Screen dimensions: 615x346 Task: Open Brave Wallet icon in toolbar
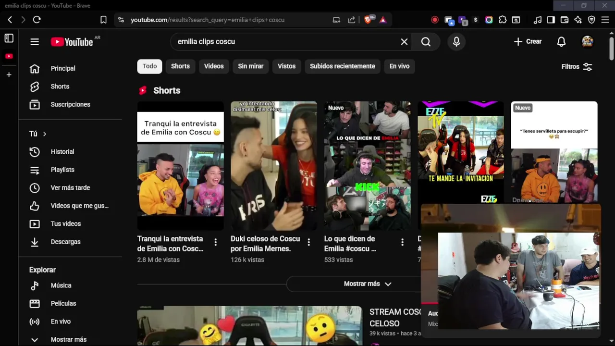click(565, 20)
